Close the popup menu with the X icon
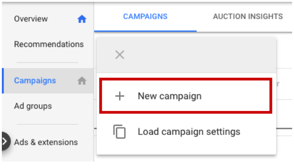294x168 pixels. point(120,55)
